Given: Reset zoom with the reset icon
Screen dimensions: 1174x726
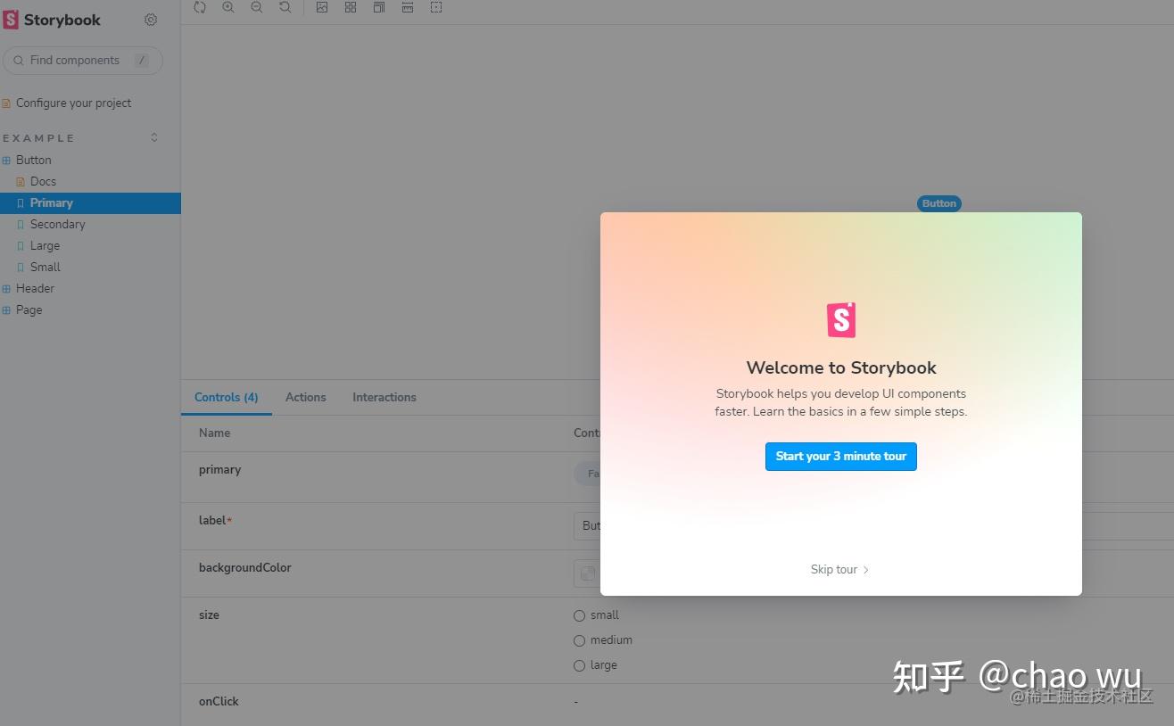Looking at the screenshot, I should (285, 7).
